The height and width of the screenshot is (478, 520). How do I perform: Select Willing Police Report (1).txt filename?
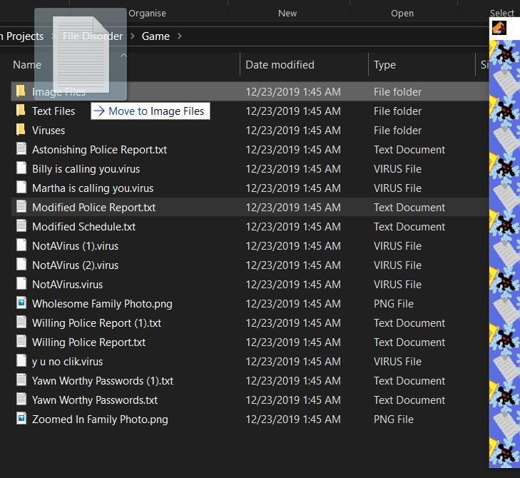pyautogui.click(x=96, y=323)
